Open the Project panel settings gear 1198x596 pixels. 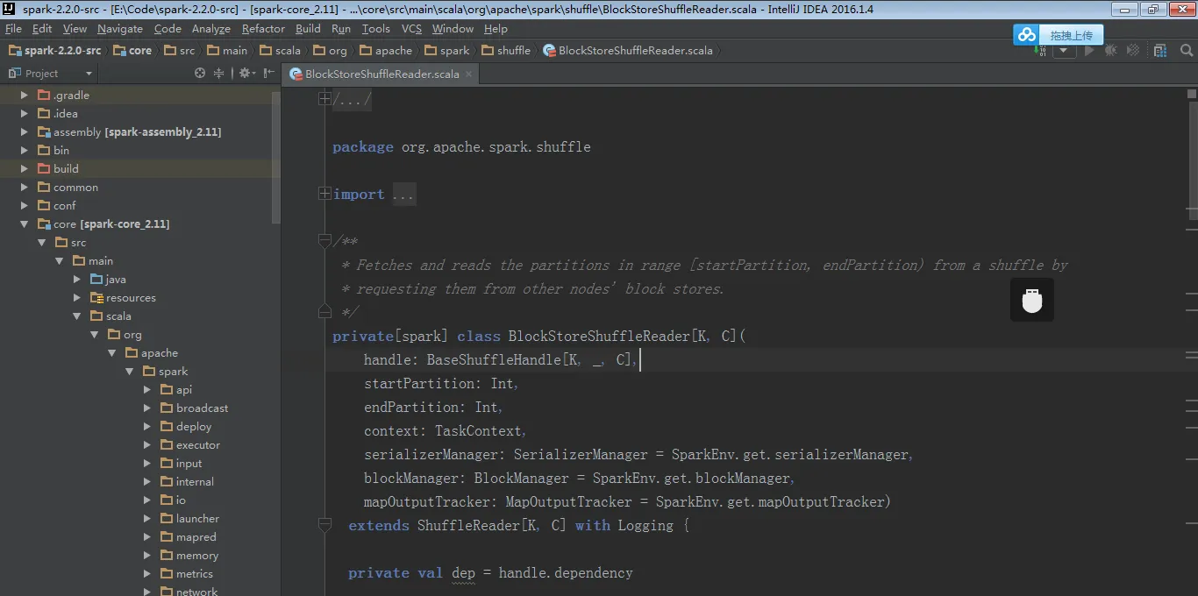click(246, 74)
